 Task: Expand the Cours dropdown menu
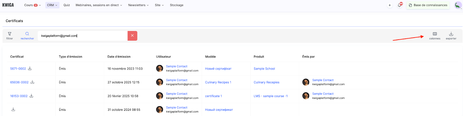click(x=32, y=5)
